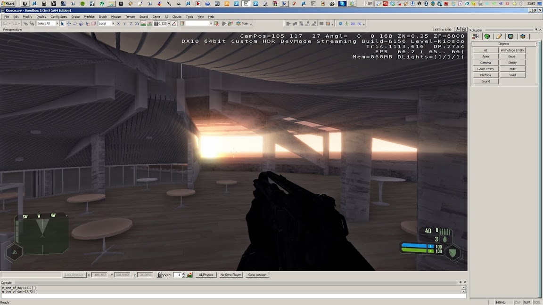The width and height of the screenshot is (543, 305).
Task: Constrain movement to XY plane
Action: tap(137, 24)
